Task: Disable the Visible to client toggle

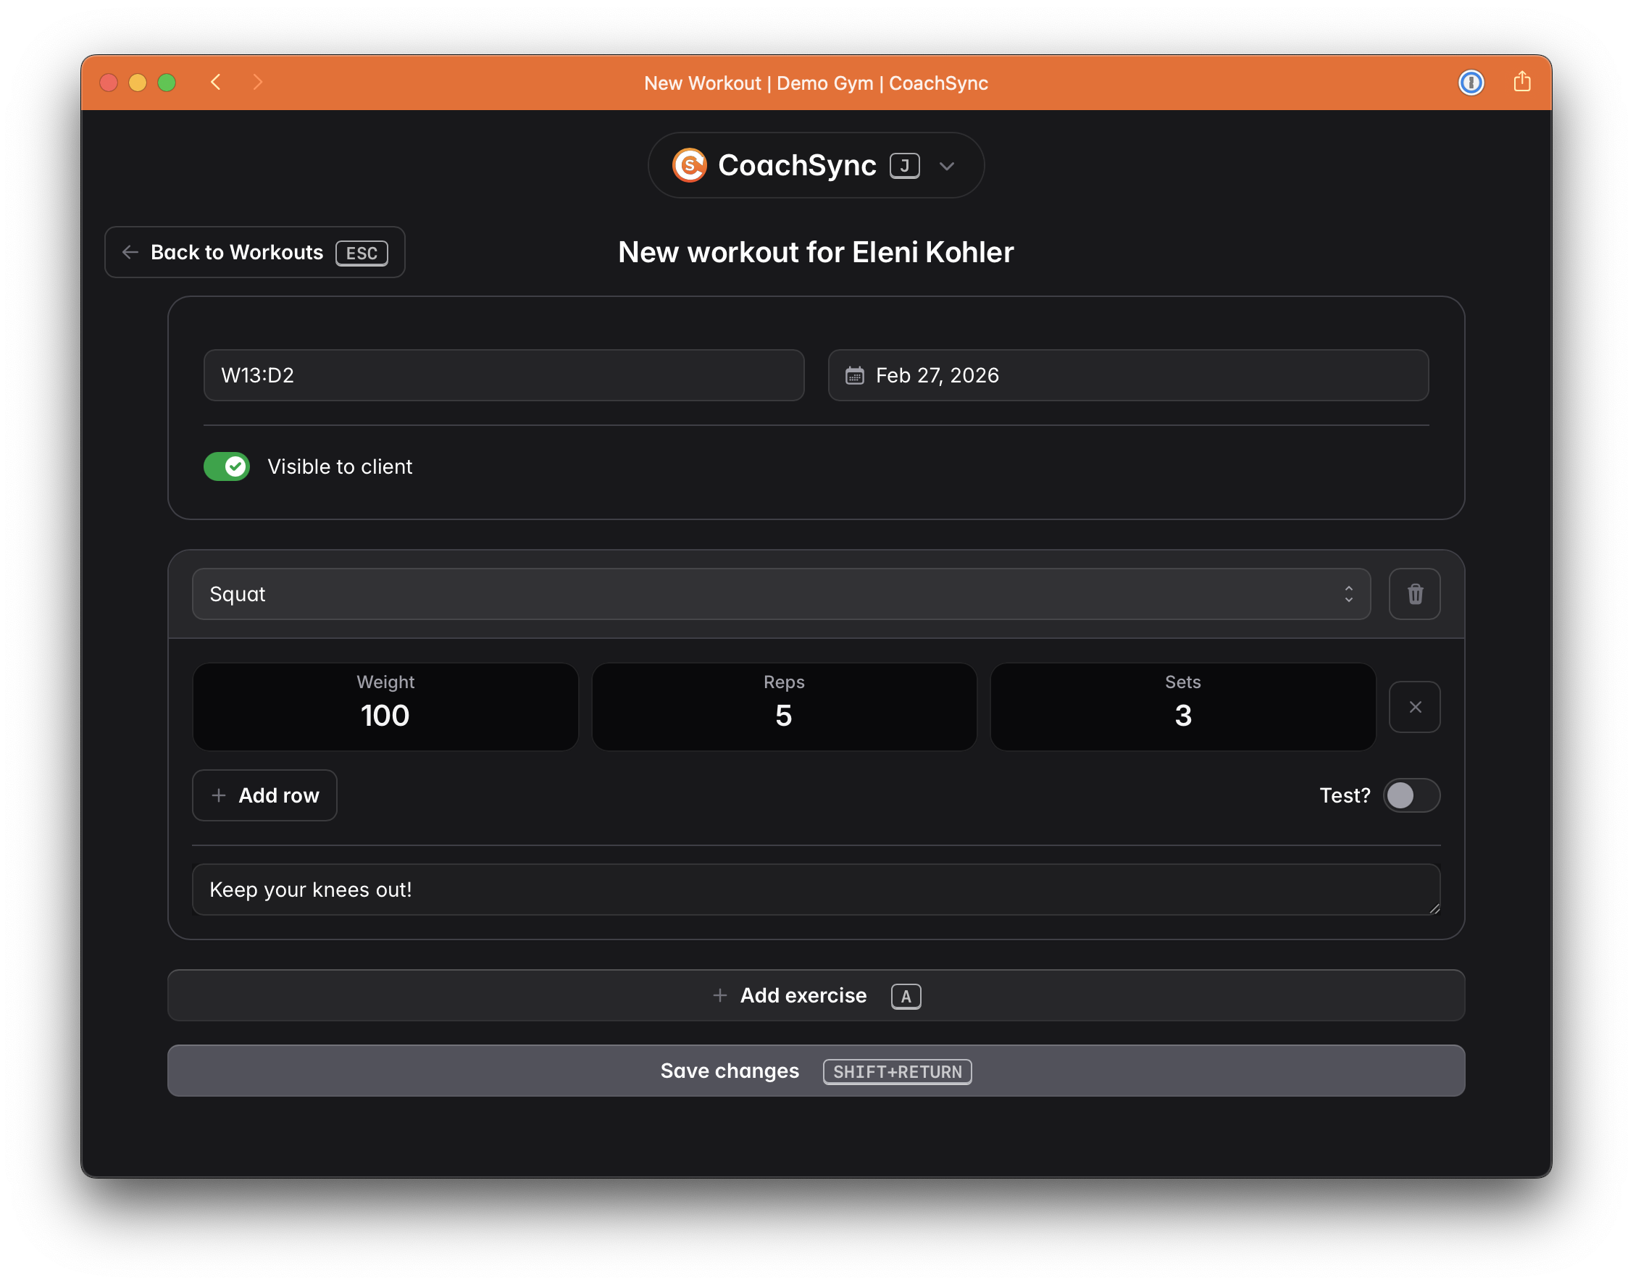Action: pyautogui.click(x=226, y=466)
